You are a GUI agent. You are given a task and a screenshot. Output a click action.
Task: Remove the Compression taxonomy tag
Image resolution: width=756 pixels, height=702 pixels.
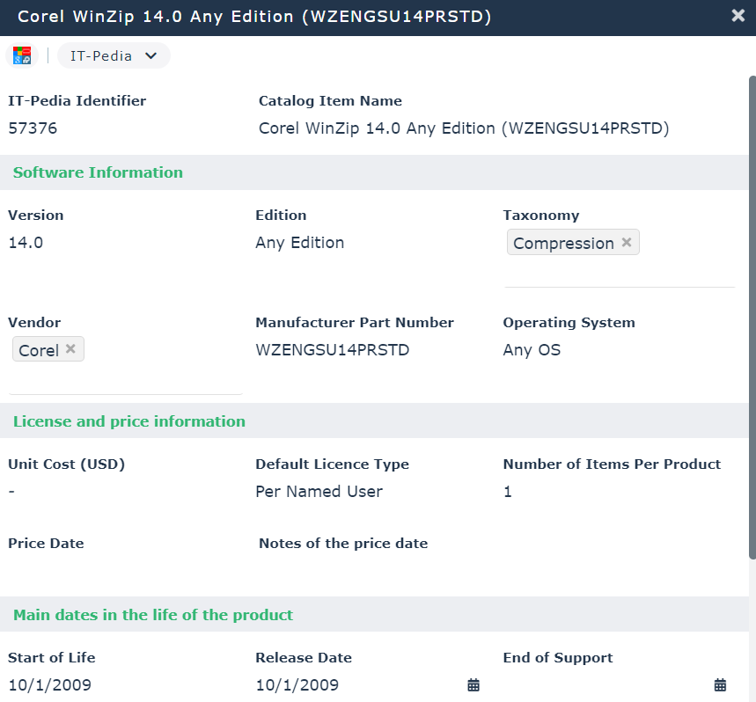click(627, 243)
